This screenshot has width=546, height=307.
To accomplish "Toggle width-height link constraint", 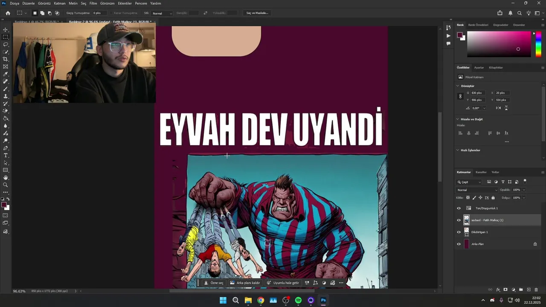I will point(460,96).
